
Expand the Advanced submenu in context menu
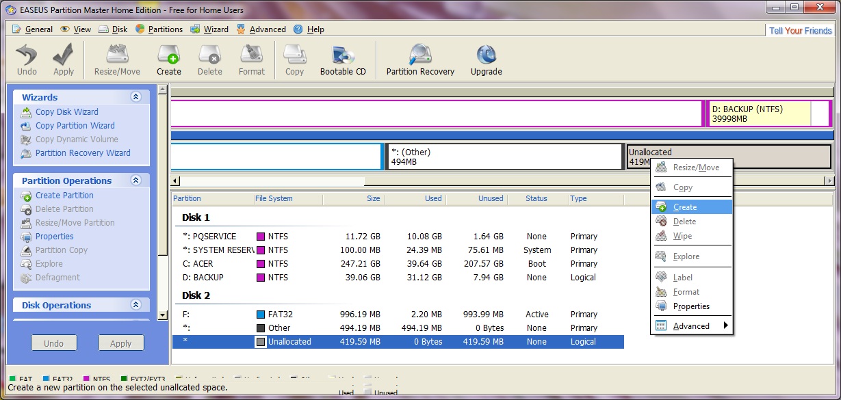pos(692,326)
